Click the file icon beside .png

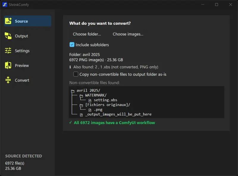tap(90, 110)
